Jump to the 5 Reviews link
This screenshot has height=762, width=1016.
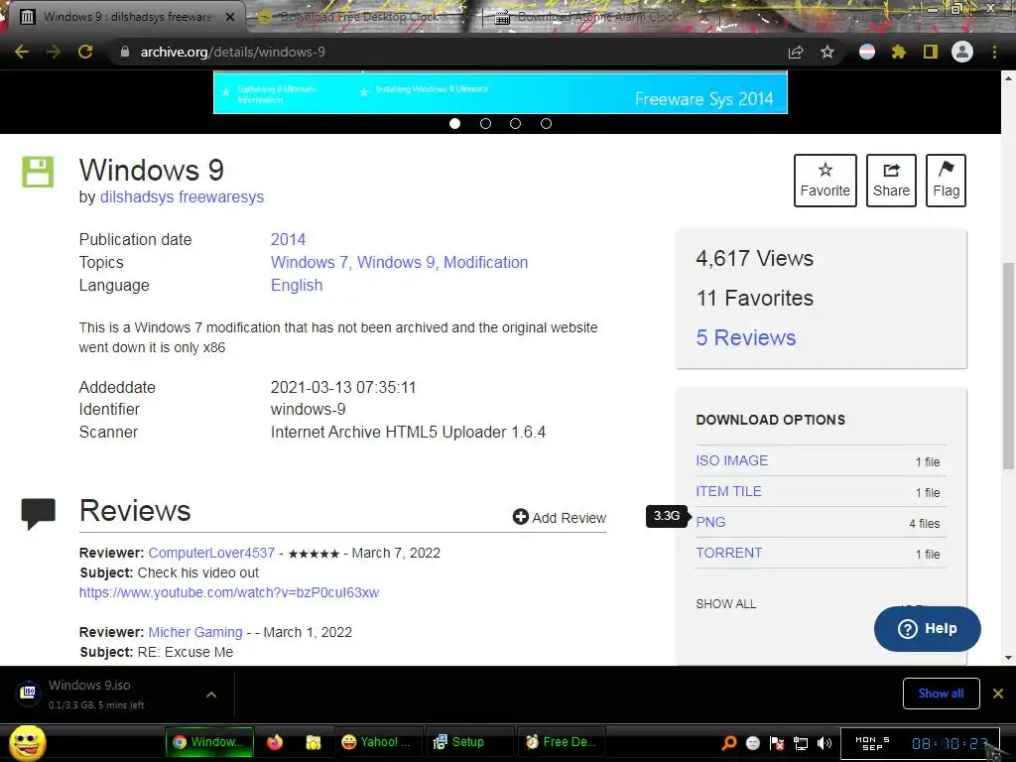pos(746,337)
